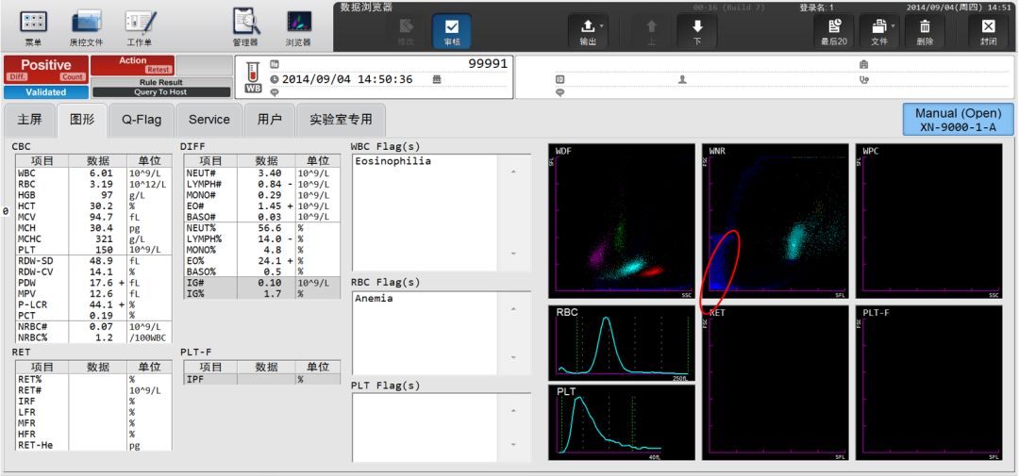Click the doctor stethoscope icon

(x=863, y=79)
